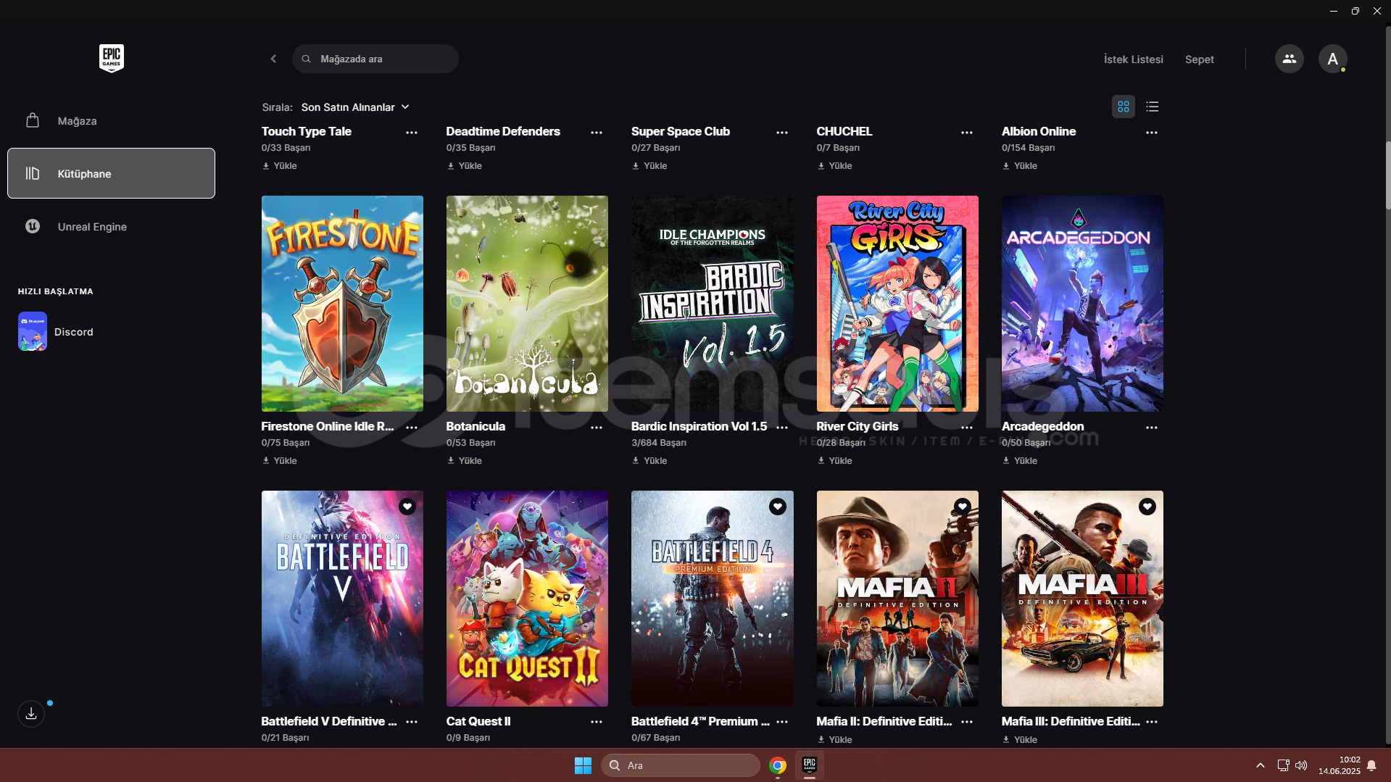Open the Bardic Inspiration Vol 1.5 cover
Screen dimensions: 1391x782
click(712, 304)
